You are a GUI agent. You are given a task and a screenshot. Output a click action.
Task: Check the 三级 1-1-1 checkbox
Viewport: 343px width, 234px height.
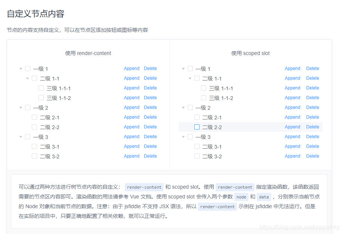pos(41,88)
